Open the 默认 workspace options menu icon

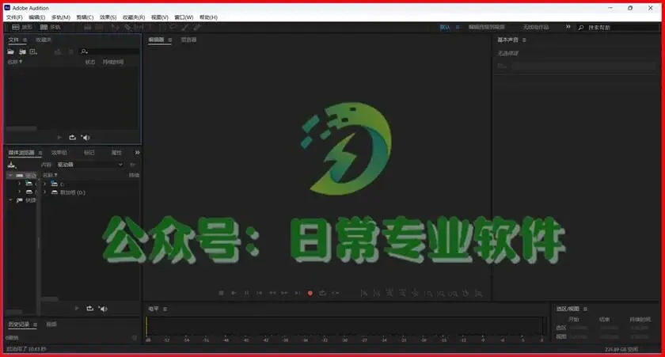pos(458,27)
